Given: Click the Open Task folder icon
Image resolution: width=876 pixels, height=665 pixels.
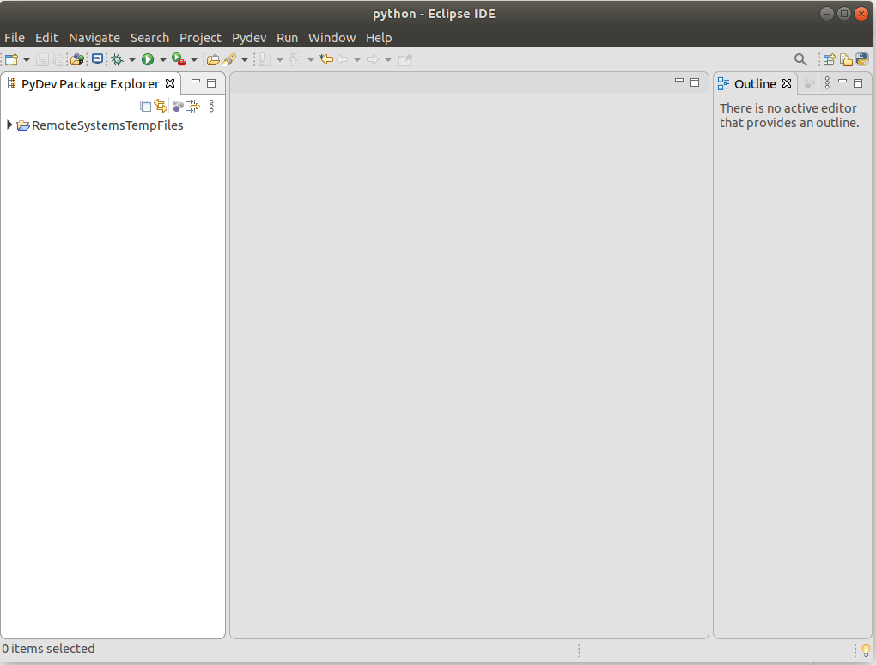Looking at the screenshot, I should (x=213, y=60).
